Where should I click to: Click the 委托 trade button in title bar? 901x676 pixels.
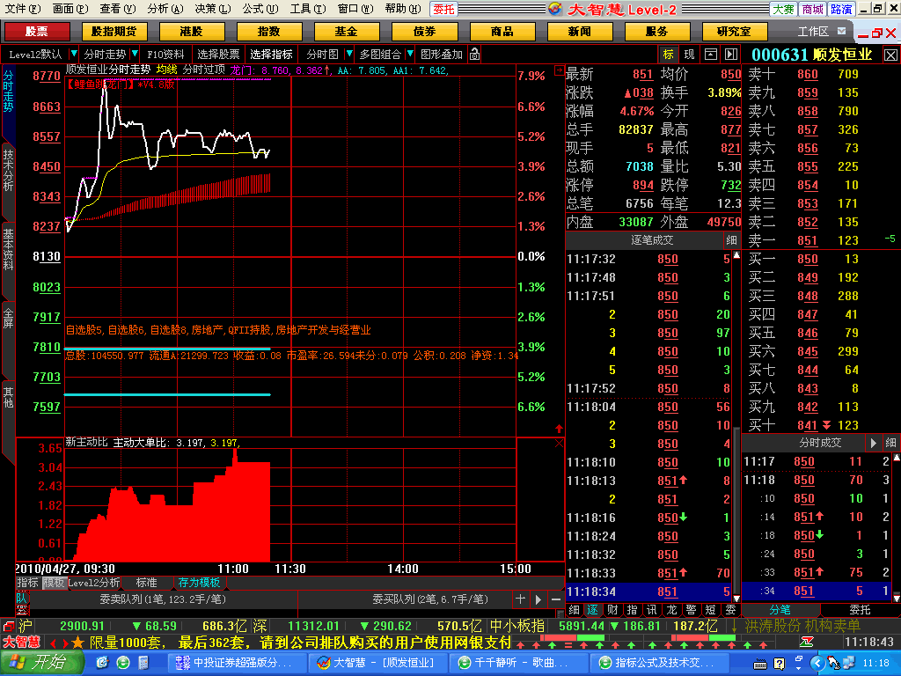[x=444, y=9]
